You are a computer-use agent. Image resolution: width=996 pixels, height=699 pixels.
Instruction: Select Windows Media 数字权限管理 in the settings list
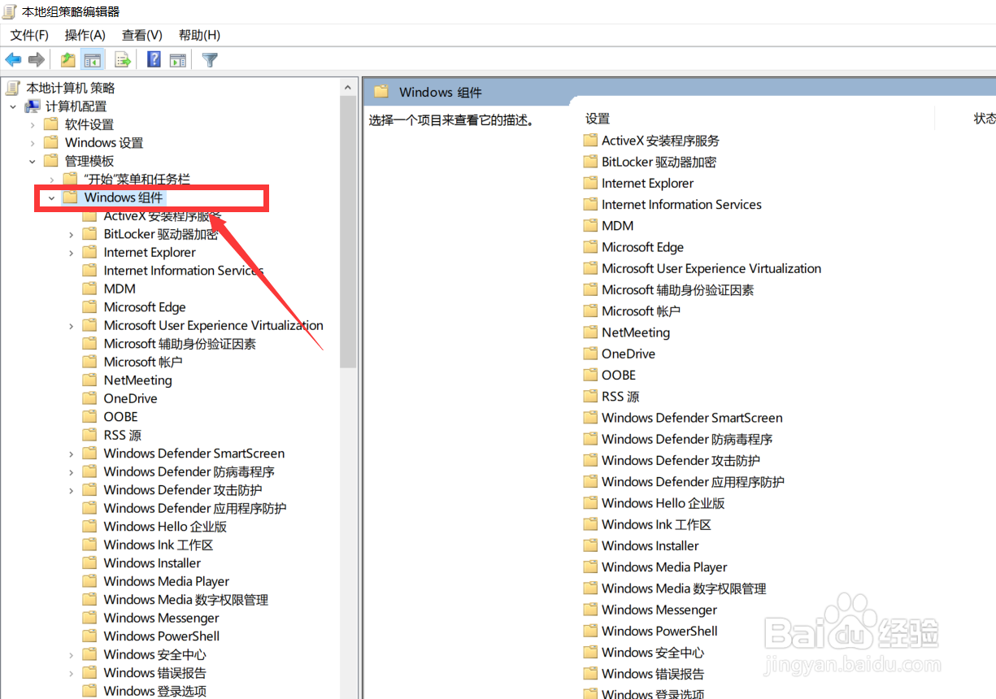pyautogui.click(x=684, y=588)
